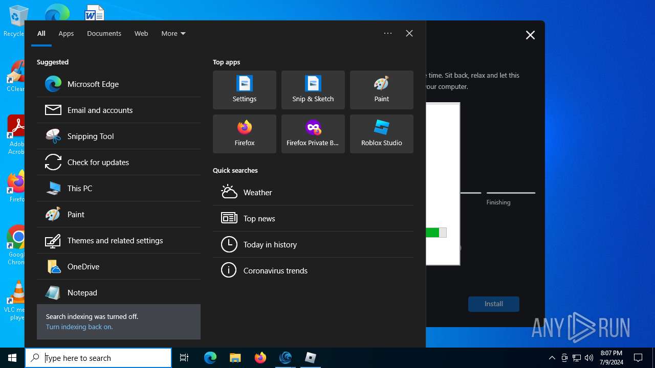The image size is (655, 368).
Task: Open Task View on taskbar
Action: (184, 358)
